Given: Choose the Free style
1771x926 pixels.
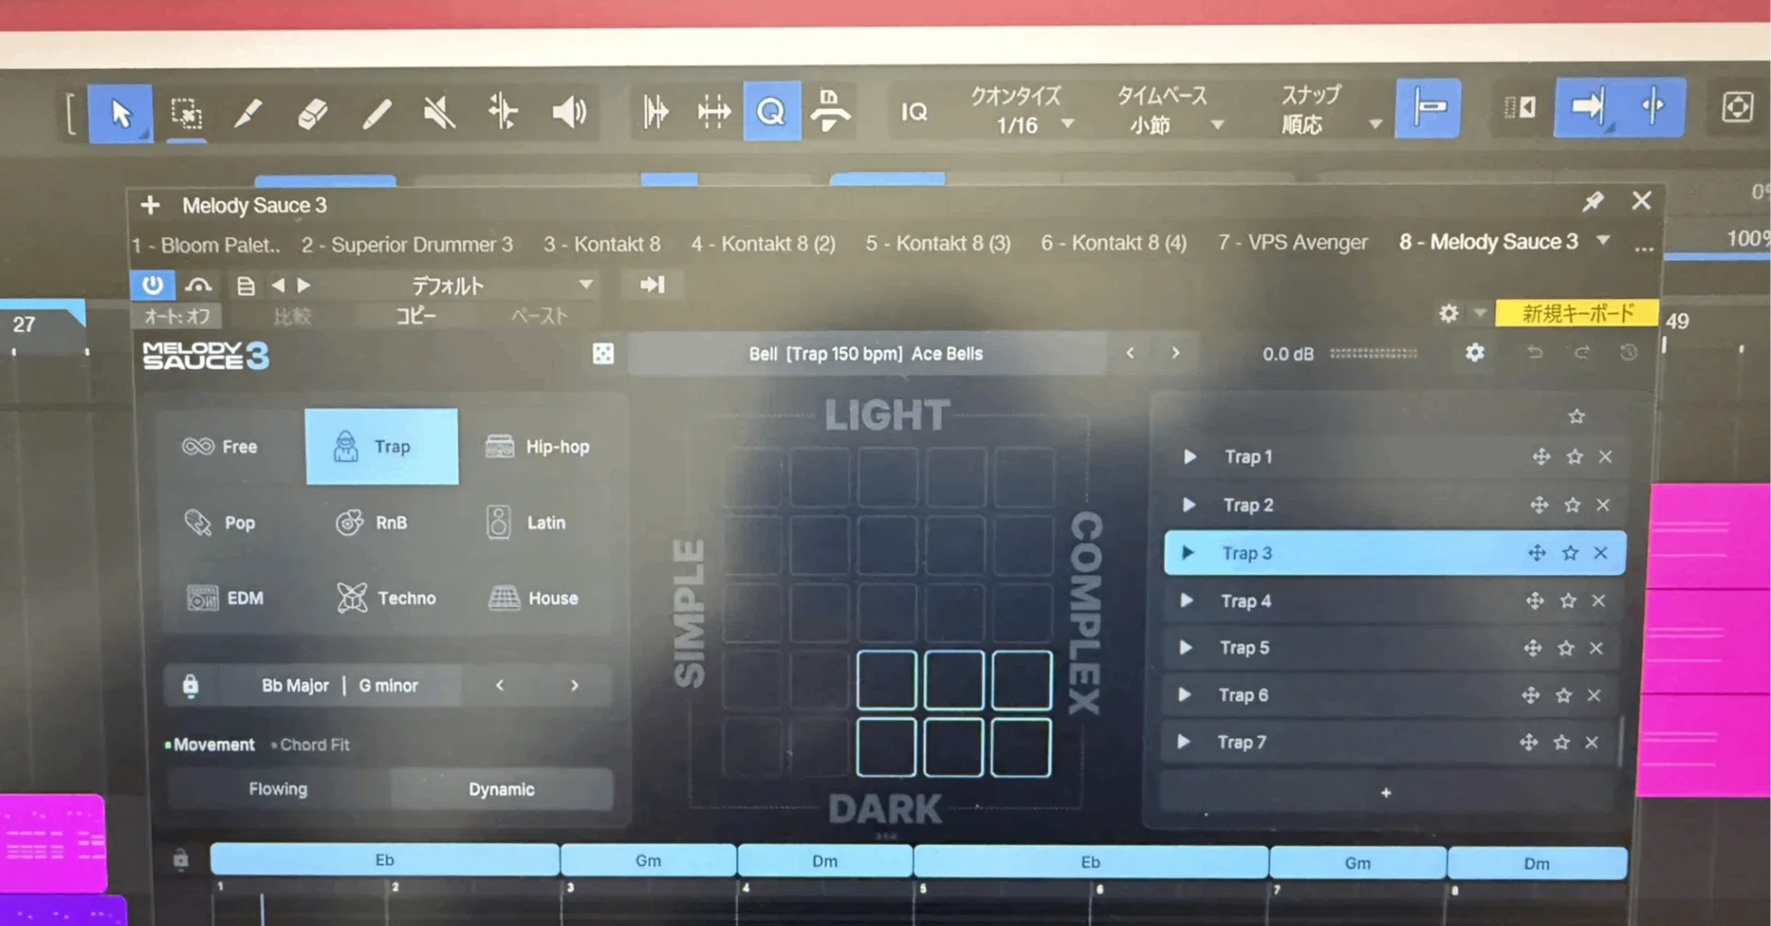Looking at the screenshot, I should point(220,446).
